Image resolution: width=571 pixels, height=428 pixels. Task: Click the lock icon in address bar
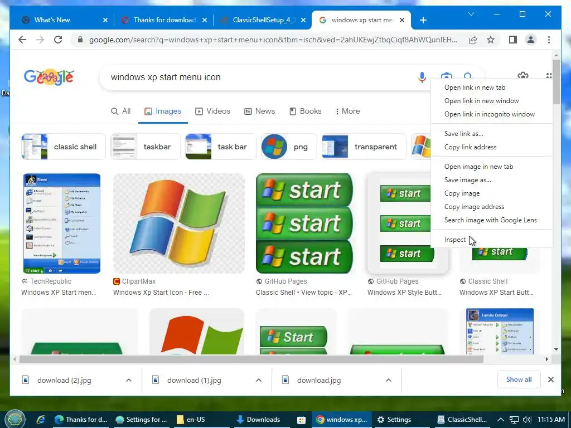[80, 40]
